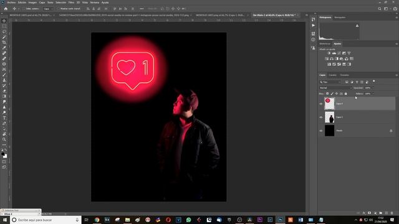Screen dimensions: 399x224
Task: Toggle lock image pixels brush icon
Action: (x=332, y=94)
